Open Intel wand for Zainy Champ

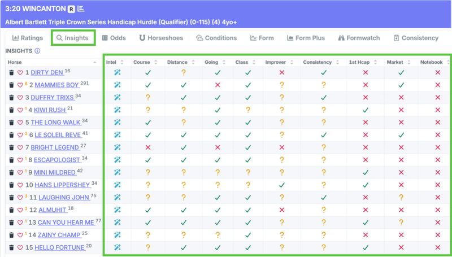pyautogui.click(x=118, y=234)
